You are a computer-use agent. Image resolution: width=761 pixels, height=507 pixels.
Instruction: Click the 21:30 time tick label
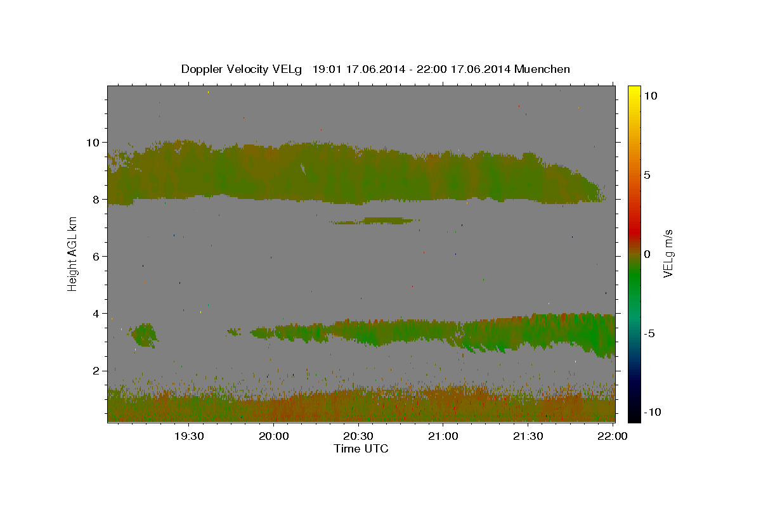528,437
